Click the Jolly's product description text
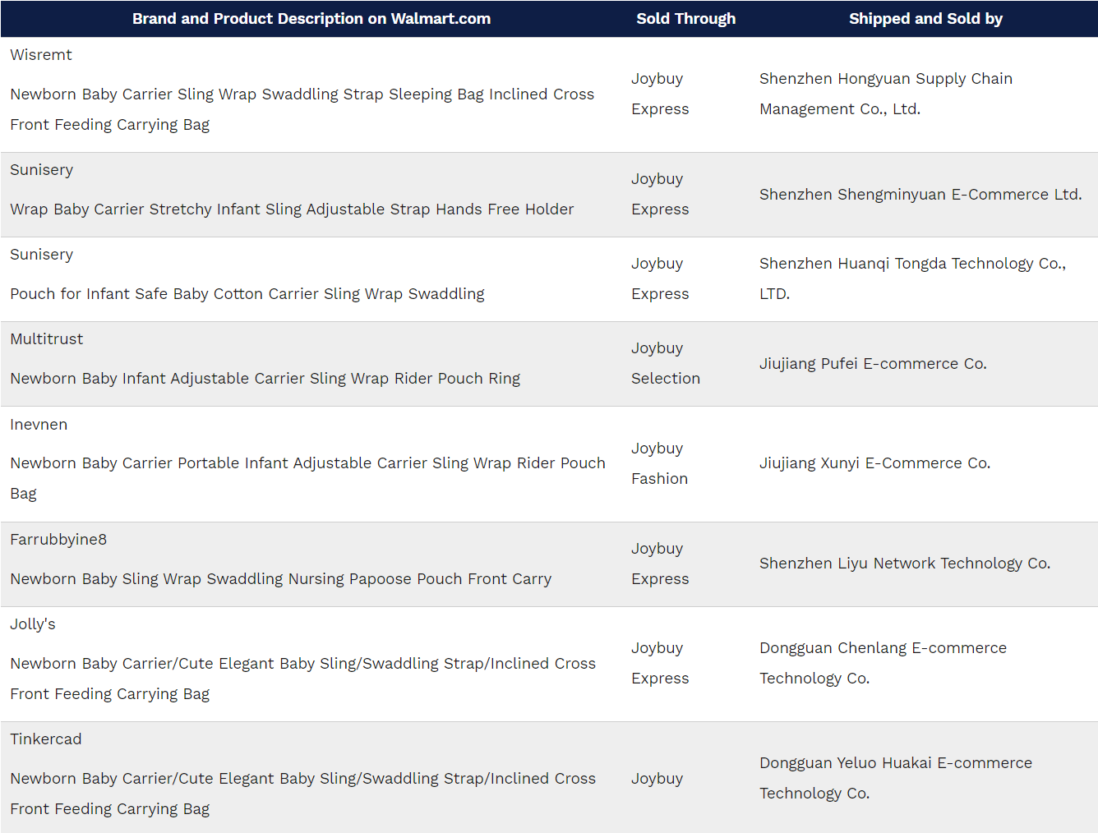This screenshot has height=833, width=1098. tap(302, 679)
